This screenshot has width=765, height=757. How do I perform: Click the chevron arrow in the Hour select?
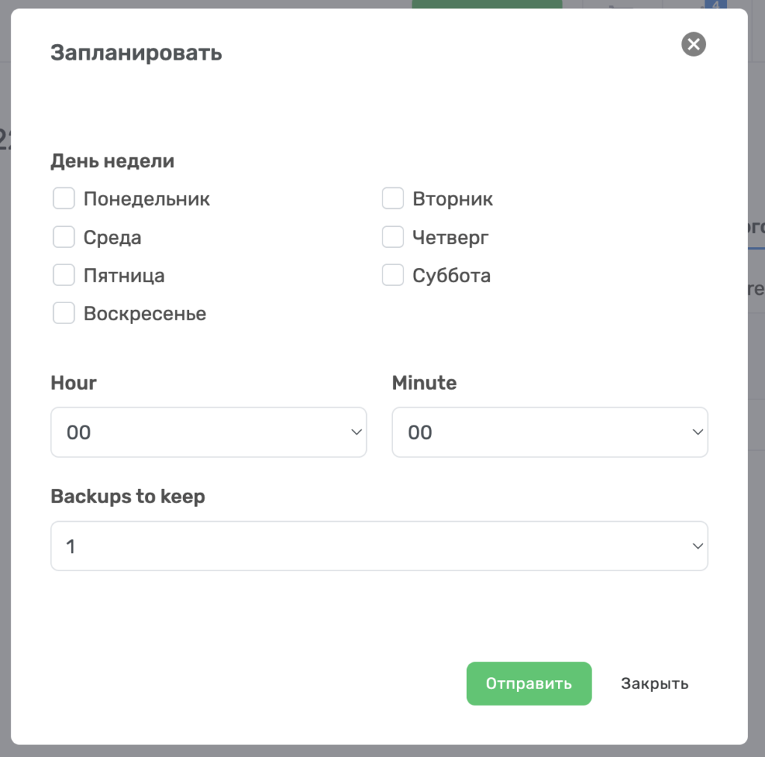pyautogui.click(x=356, y=432)
